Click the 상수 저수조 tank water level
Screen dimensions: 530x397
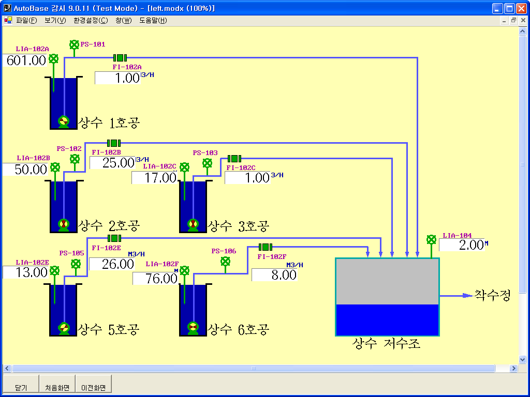coord(387,319)
